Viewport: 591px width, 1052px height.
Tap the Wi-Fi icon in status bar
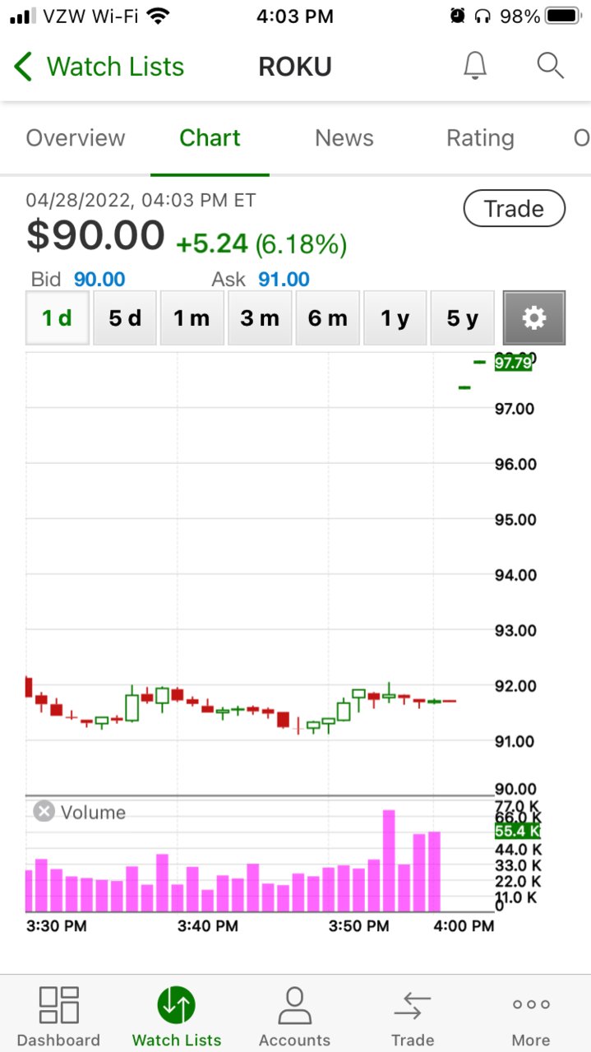[159, 16]
